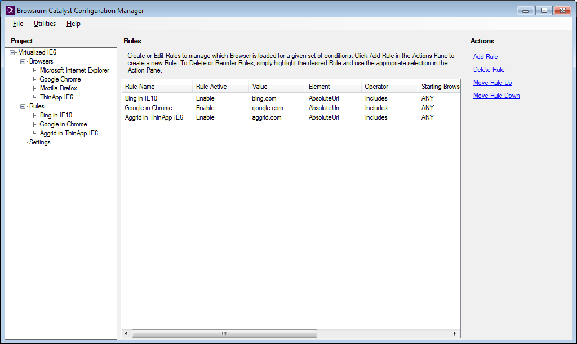
Task: Select Bing in IE10 rule in tree
Action: point(56,115)
